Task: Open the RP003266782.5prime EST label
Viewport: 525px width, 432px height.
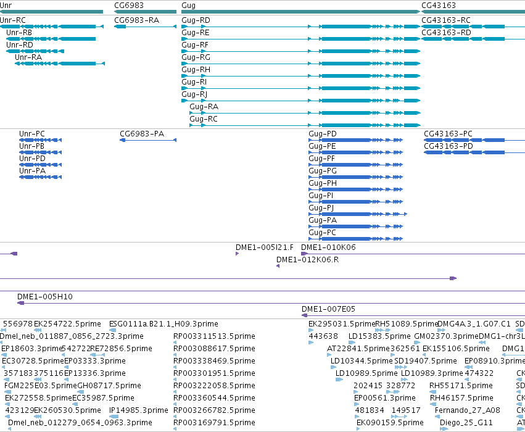Action: click(214, 410)
